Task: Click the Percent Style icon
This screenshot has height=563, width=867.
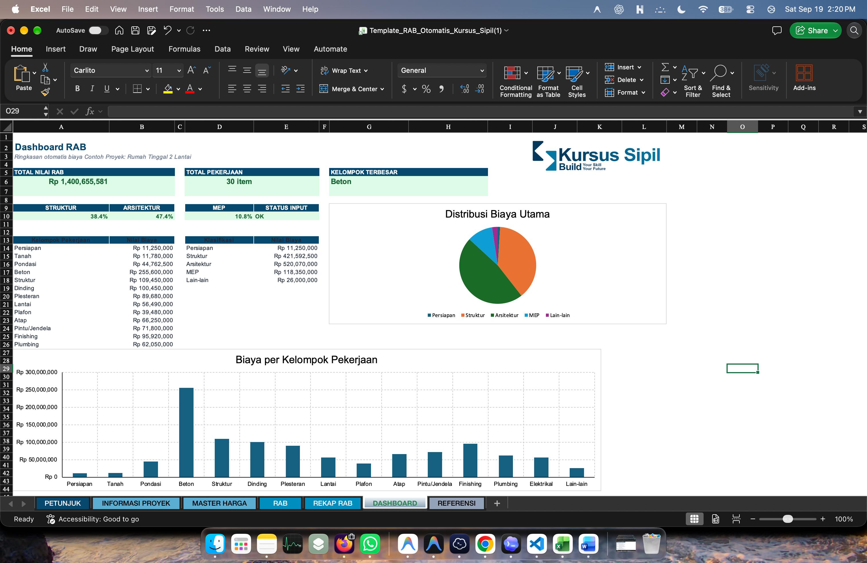Action: (x=426, y=89)
